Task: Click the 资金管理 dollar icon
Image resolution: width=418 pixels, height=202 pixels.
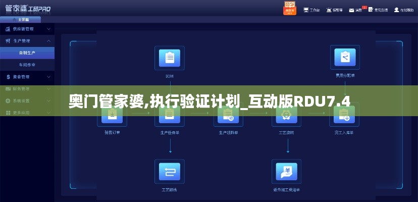Action: click(8, 77)
